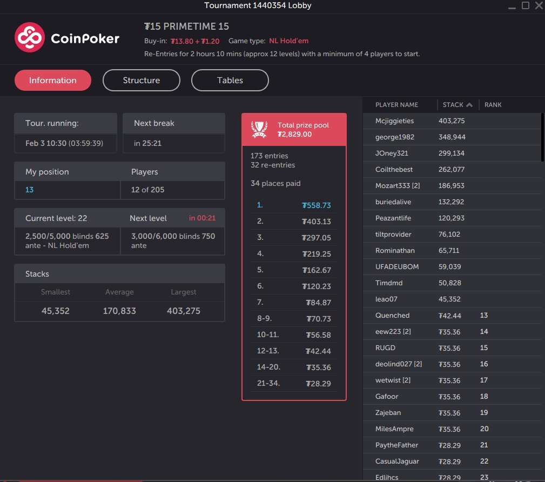The height and width of the screenshot is (482, 545).
Task: Select player tiltprovider row
Action: pos(452,235)
